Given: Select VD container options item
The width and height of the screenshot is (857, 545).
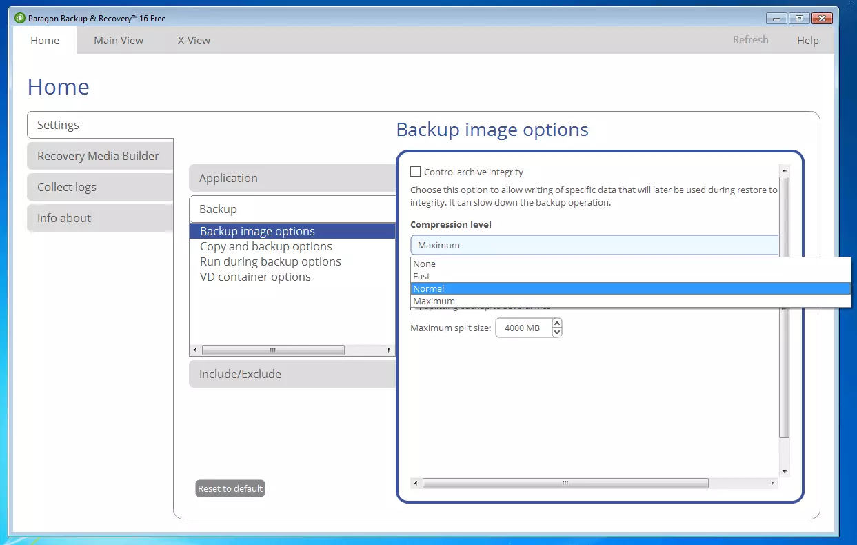Looking at the screenshot, I should [255, 277].
